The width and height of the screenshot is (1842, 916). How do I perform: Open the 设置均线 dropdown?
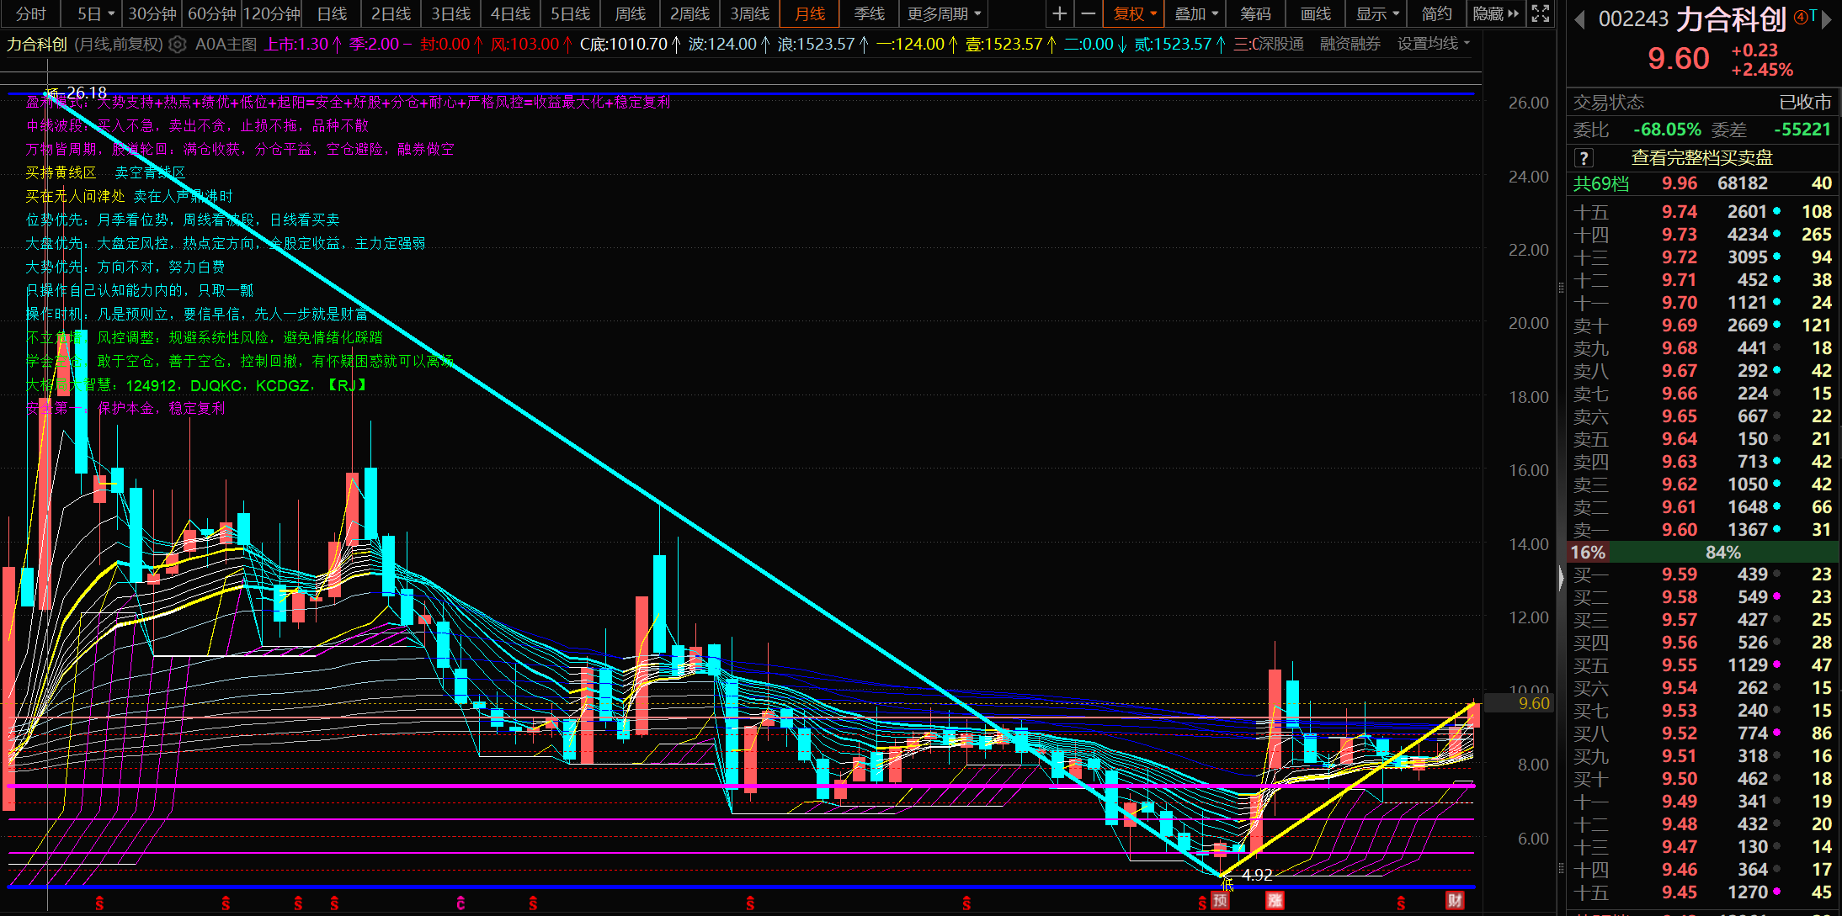(1433, 44)
